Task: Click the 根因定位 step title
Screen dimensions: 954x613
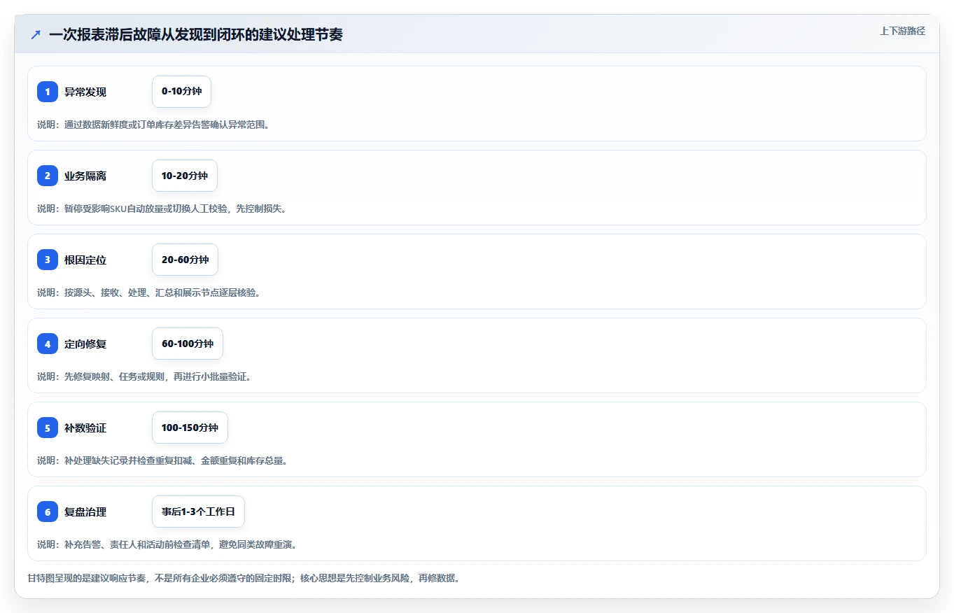Action: (85, 260)
